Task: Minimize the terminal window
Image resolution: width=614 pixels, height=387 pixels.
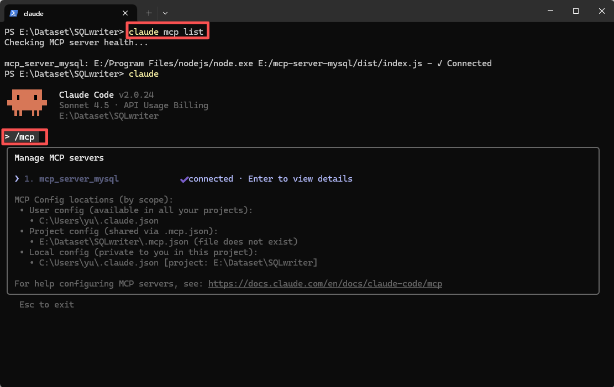Action: 550,11
